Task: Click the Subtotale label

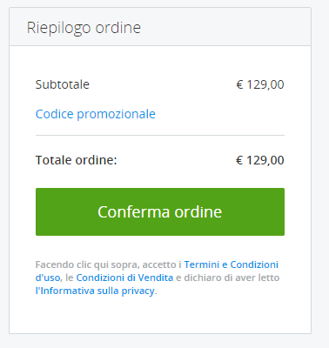Action: pyautogui.click(x=62, y=84)
